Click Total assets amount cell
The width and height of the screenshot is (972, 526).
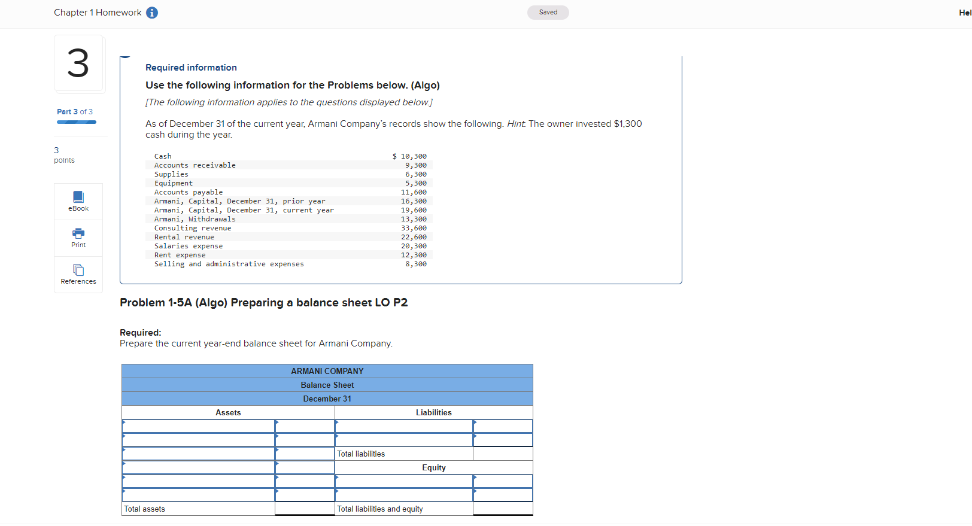click(305, 509)
